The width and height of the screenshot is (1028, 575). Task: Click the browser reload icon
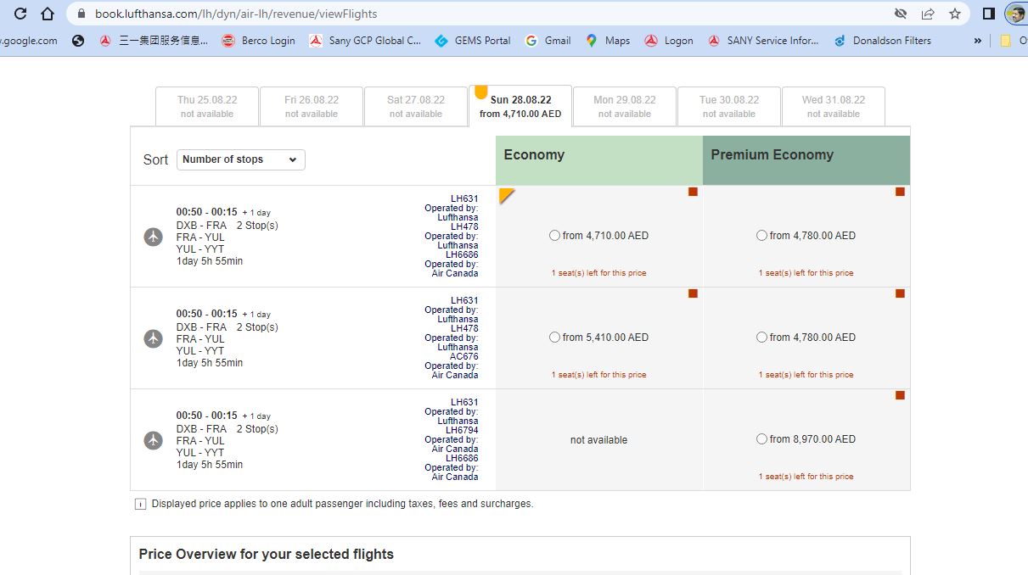20,13
